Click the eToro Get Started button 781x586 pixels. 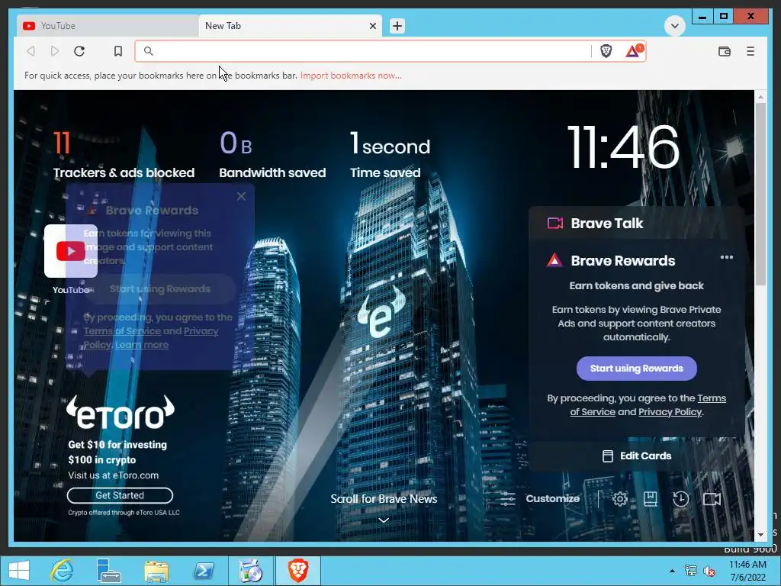tap(120, 495)
